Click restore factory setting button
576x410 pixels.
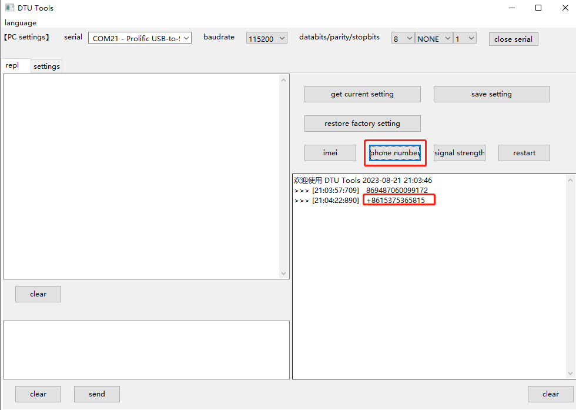click(x=362, y=124)
